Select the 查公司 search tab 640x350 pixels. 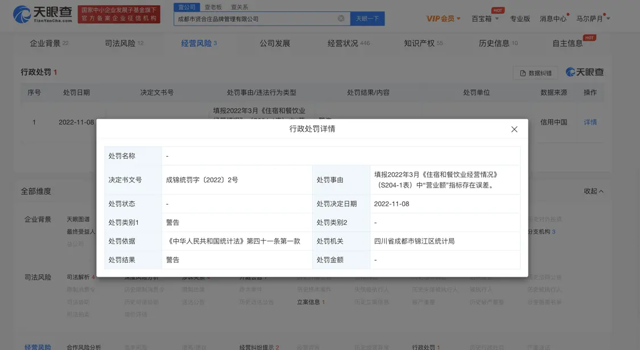[x=187, y=7]
